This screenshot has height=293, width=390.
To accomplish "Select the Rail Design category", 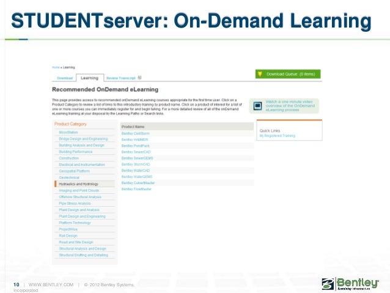I will click(x=68, y=236).
